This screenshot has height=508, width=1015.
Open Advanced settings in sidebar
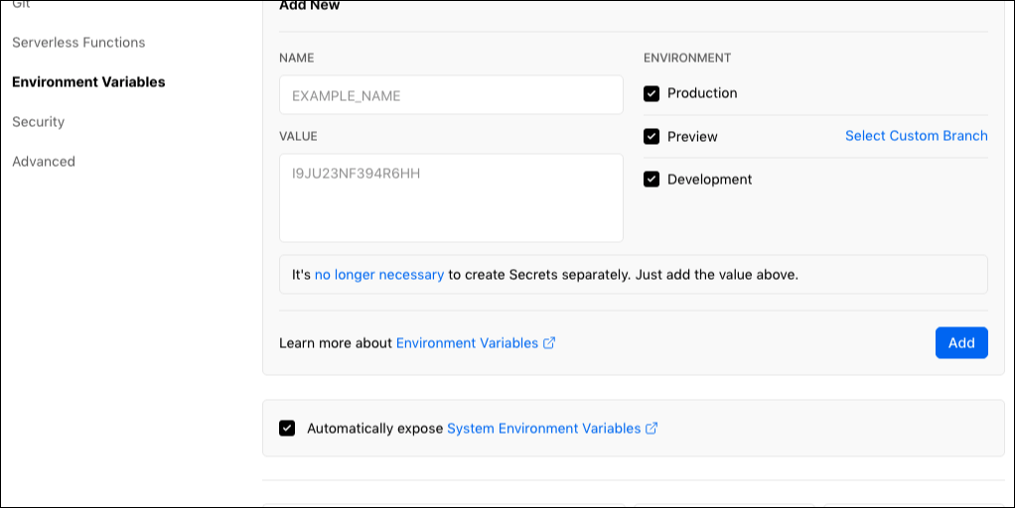[44, 162]
